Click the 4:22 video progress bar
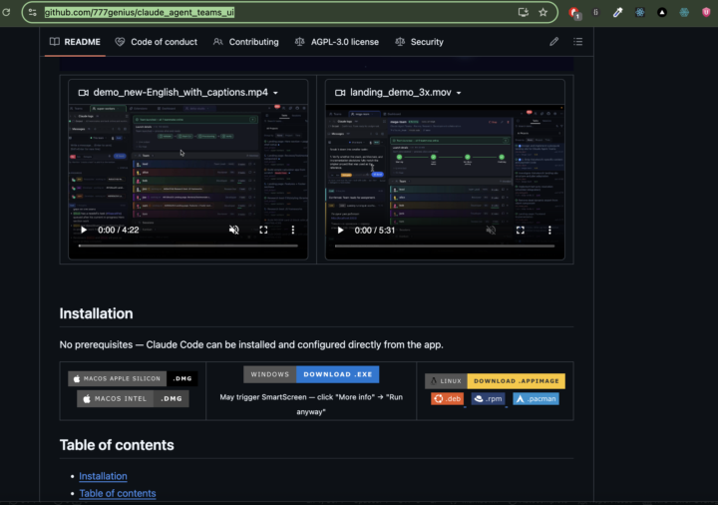Screen dimensions: 718x505 [x=187, y=247]
